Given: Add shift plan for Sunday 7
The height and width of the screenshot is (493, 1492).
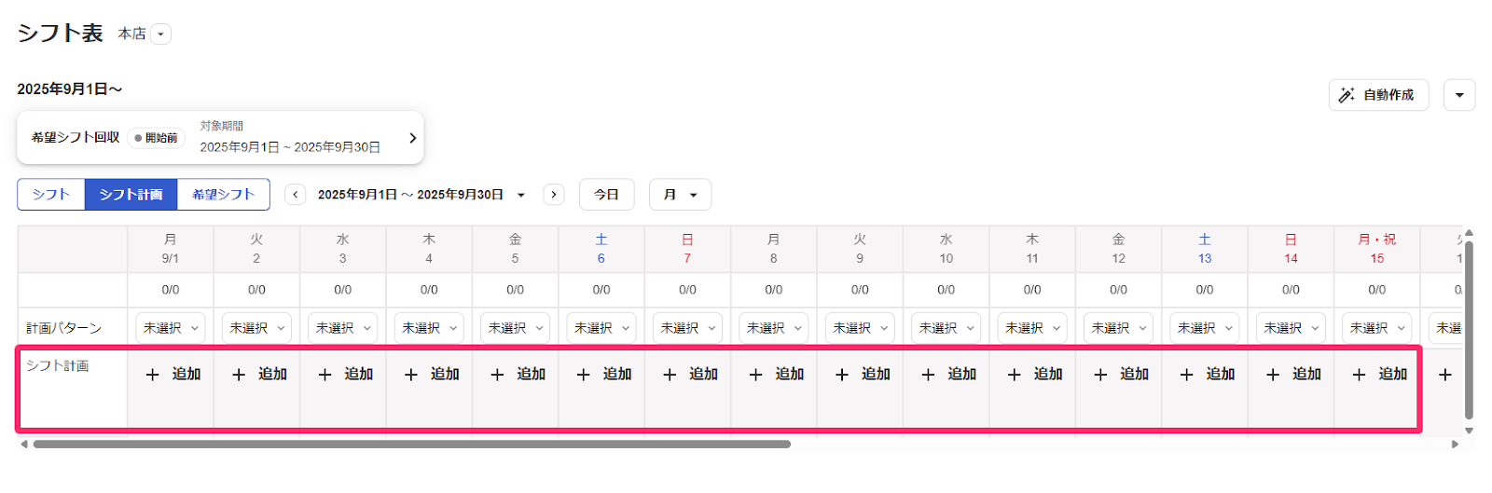Looking at the screenshot, I should click(x=689, y=375).
